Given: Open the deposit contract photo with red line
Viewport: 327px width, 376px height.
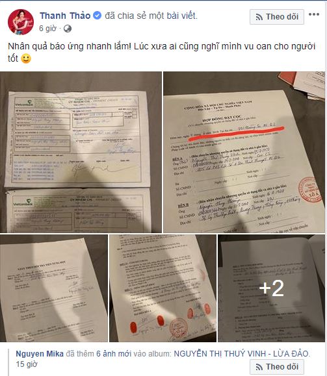Looking at the screenshot, I should click(244, 152).
